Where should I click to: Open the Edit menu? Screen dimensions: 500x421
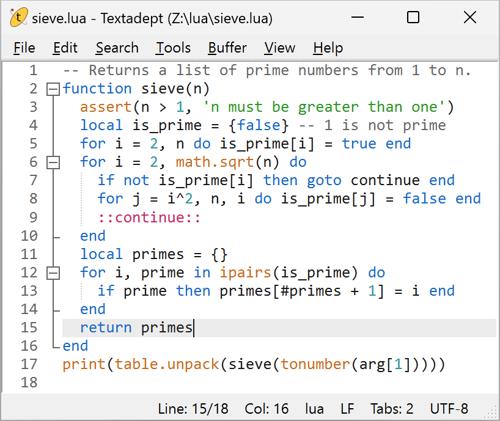(65, 48)
